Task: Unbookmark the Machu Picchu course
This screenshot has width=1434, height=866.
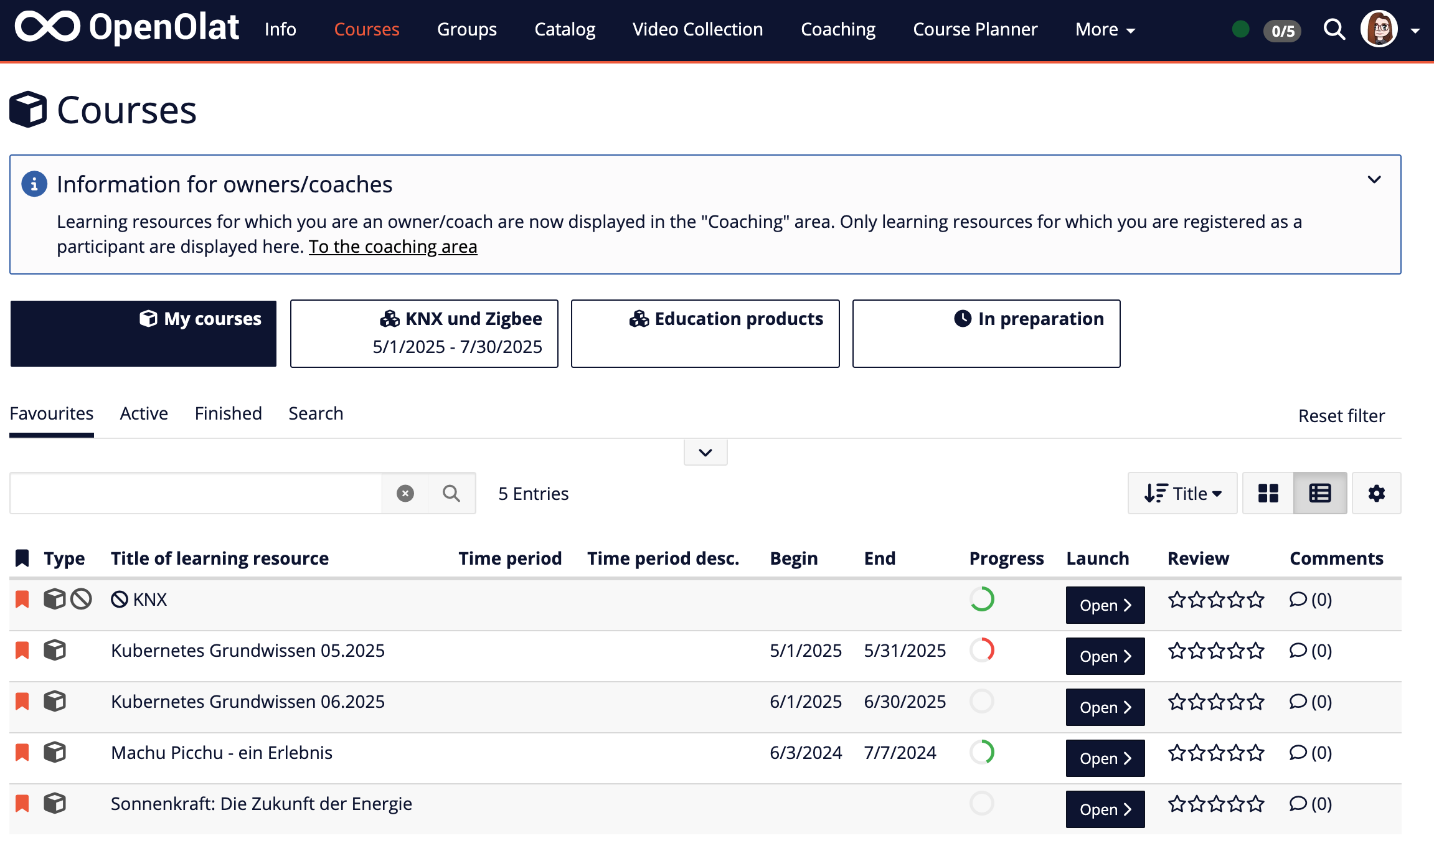Action: [x=22, y=752]
